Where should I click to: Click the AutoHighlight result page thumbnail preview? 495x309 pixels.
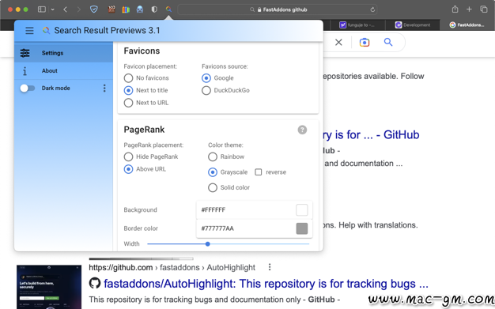click(x=49, y=287)
